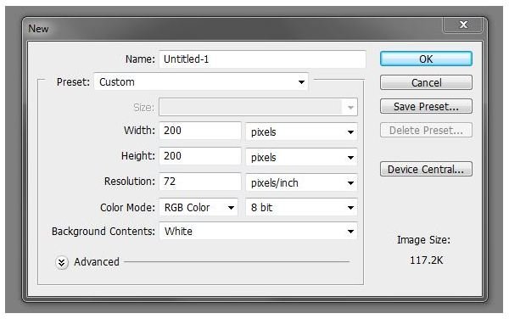Open the Color Mode RGB Color dropdown

click(199, 207)
